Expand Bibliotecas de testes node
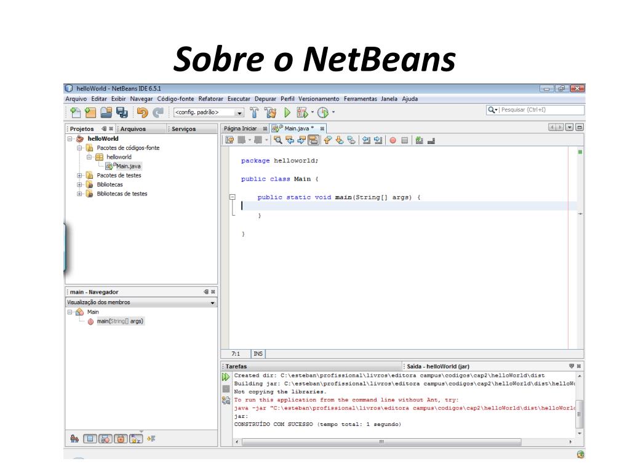The image size is (630, 472). tap(79, 194)
